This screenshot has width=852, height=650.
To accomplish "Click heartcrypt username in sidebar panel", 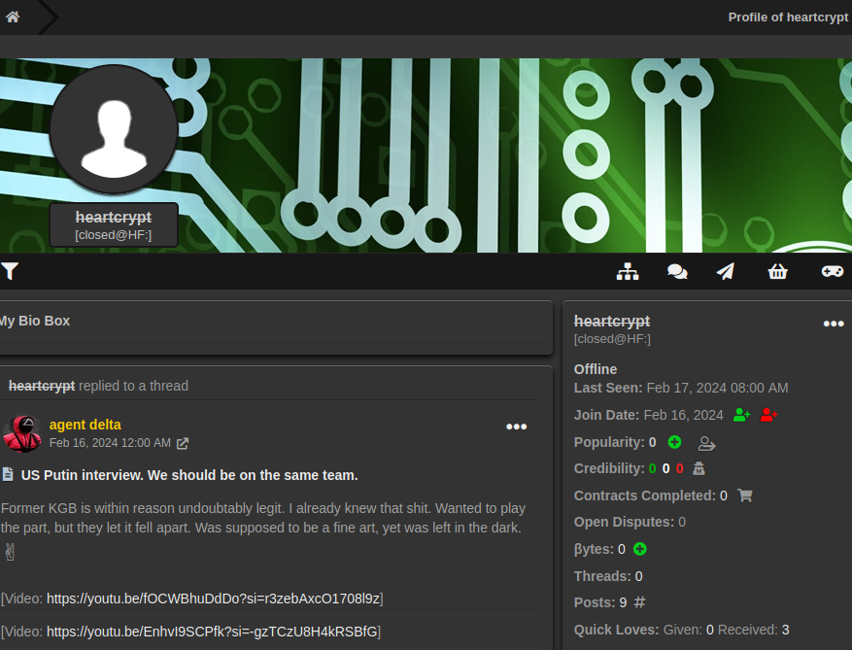I will click(612, 322).
